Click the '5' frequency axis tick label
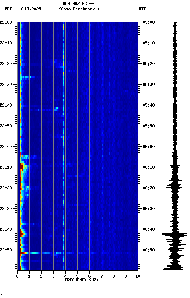 (x=77, y=276)
